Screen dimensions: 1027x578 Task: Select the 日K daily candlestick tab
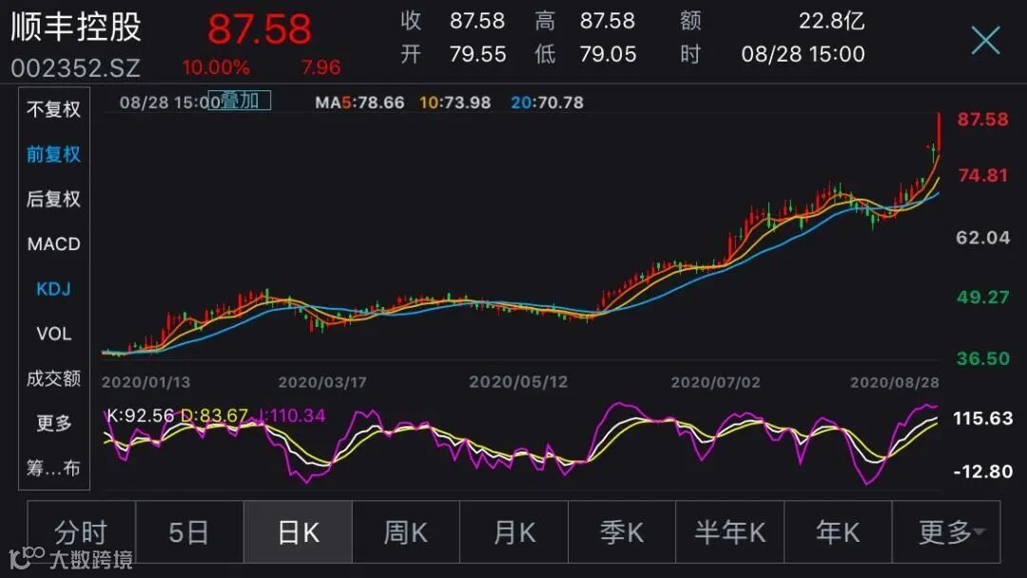click(x=298, y=532)
